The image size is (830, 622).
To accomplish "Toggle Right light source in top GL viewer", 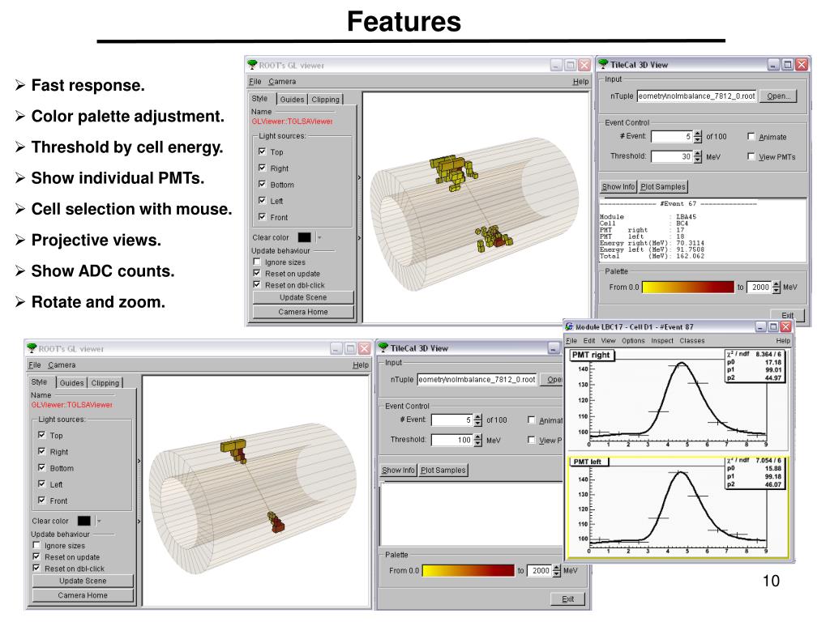I will [x=262, y=168].
